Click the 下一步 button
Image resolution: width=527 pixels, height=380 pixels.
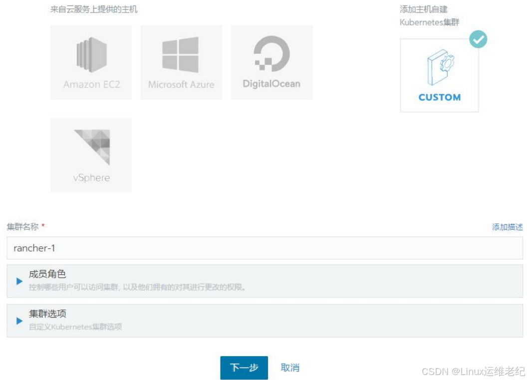(x=244, y=368)
